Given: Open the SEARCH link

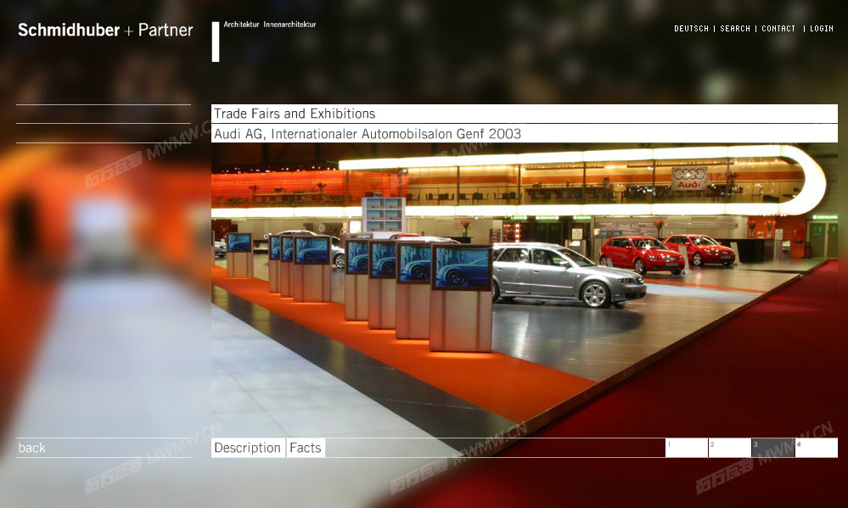Looking at the screenshot, I should pos(735,29).
